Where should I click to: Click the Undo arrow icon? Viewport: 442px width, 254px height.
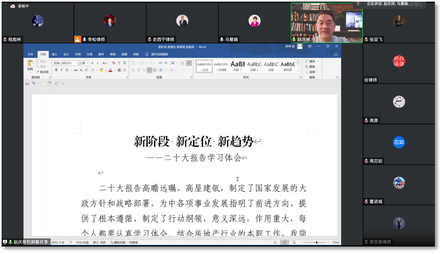pos(34,84)
